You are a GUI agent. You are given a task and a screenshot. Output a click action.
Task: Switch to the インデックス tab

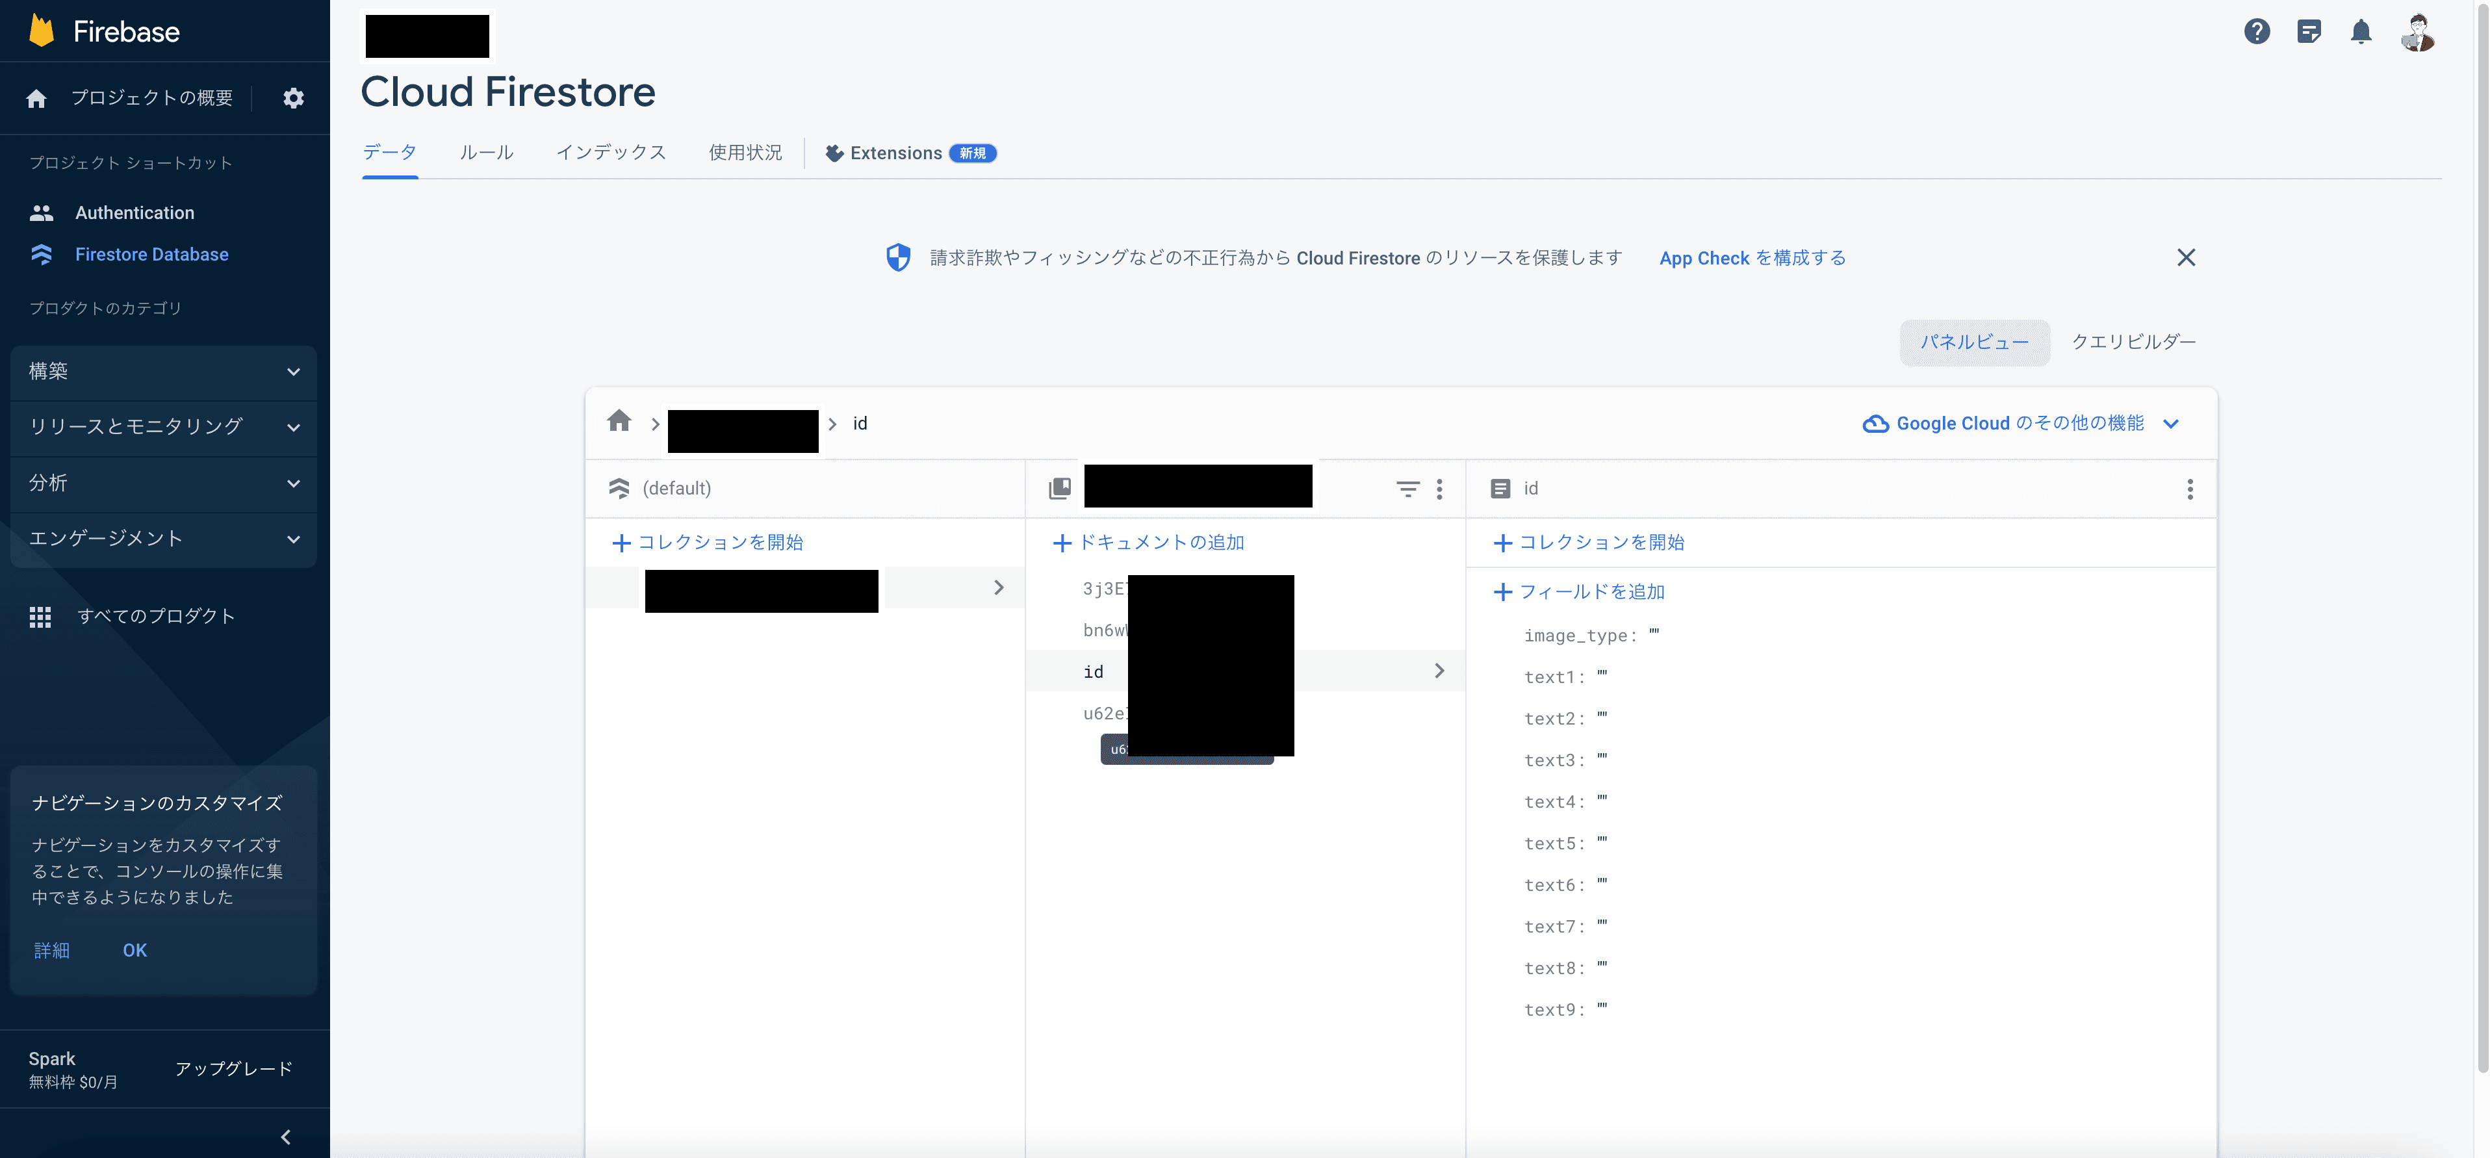pos(611,153)
